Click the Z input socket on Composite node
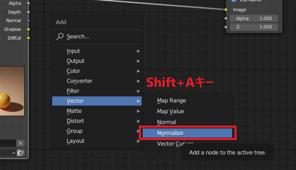 point(226,27)
